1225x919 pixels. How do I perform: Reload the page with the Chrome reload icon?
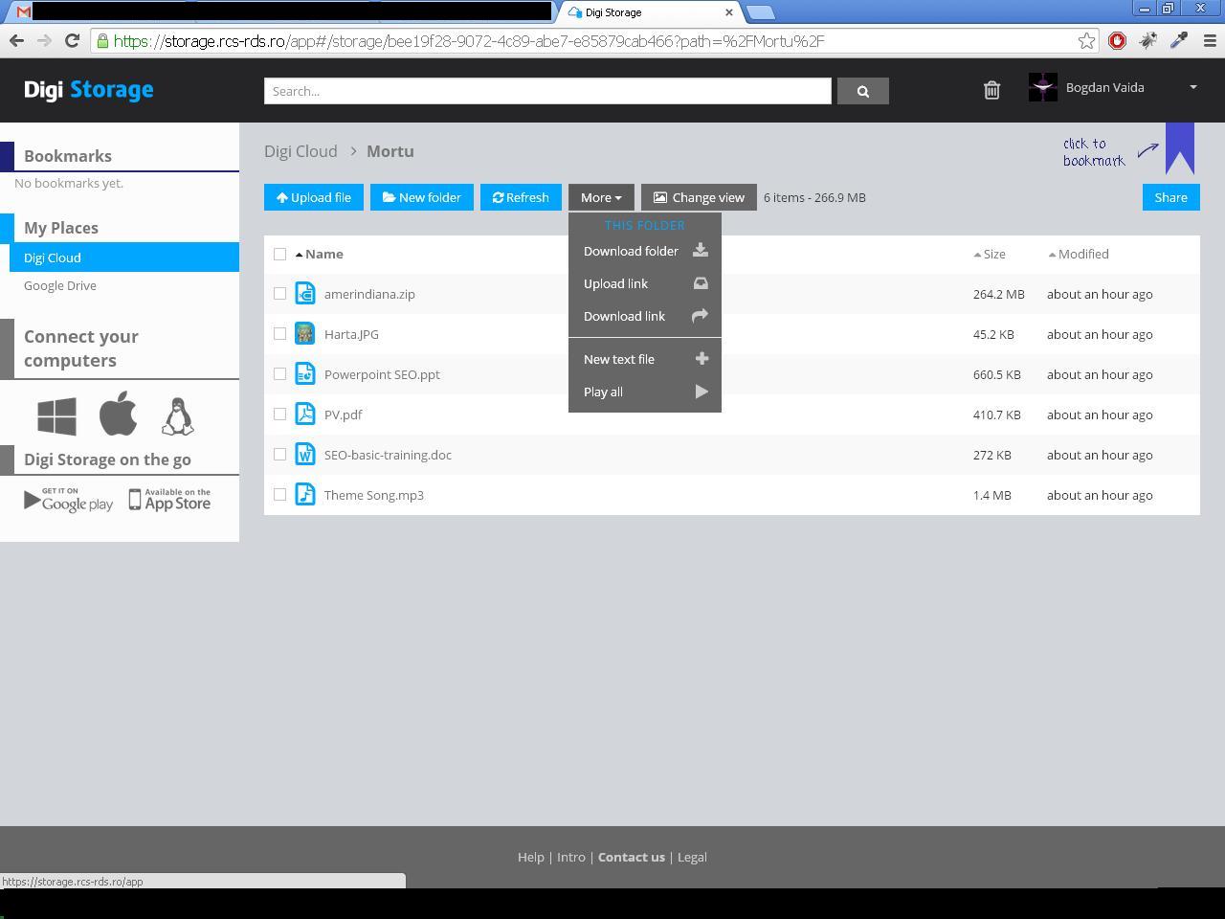tap(72, 41)
